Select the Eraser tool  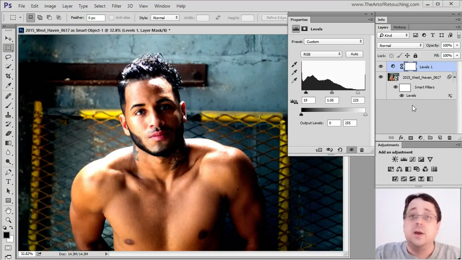(8, 134)
